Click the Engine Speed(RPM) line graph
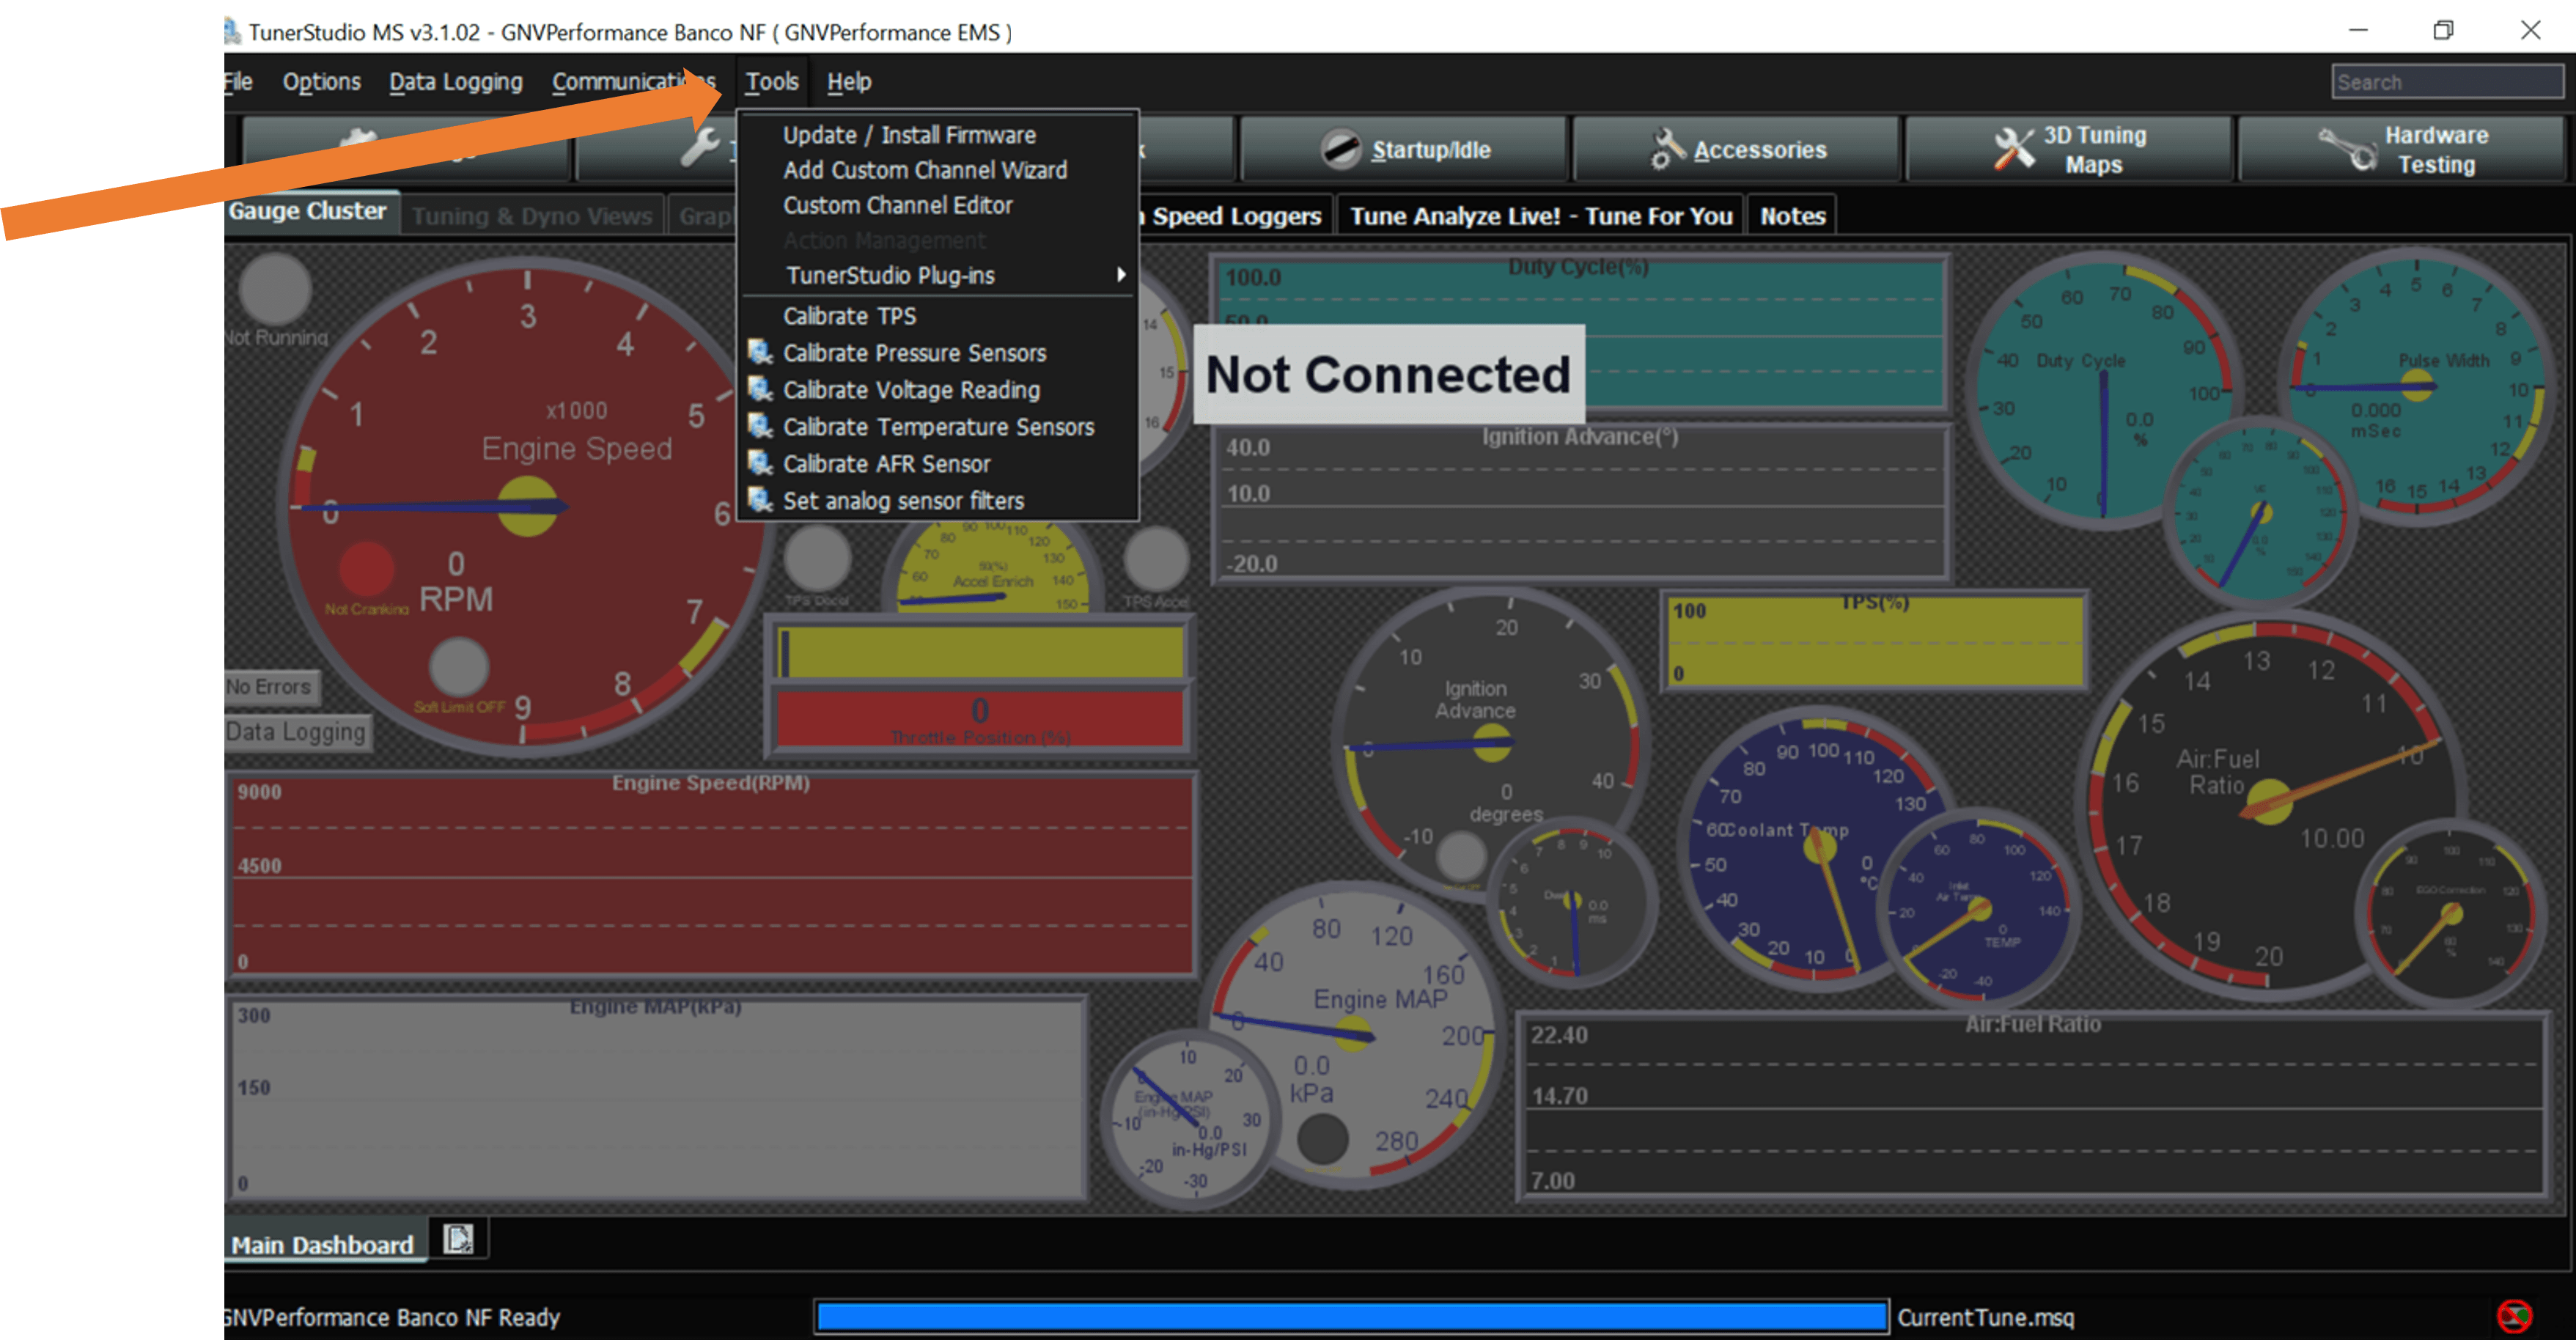 pyautogui.click(x=711, y=874)
